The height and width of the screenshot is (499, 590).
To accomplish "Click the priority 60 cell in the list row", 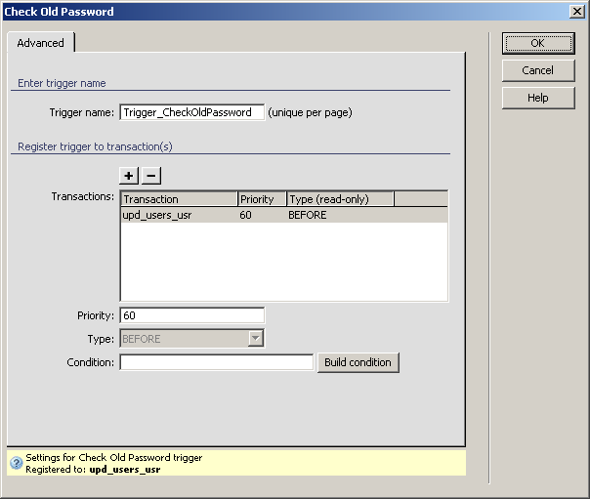I will tap(246, 215).
